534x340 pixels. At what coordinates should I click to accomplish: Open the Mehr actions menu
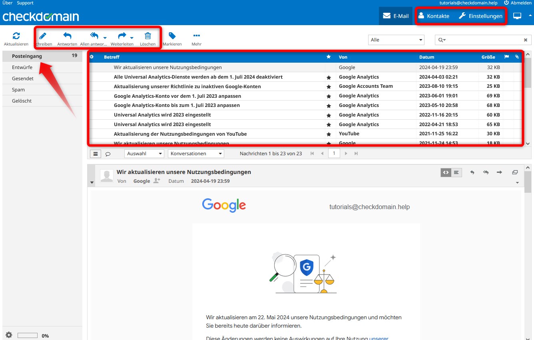196,39
